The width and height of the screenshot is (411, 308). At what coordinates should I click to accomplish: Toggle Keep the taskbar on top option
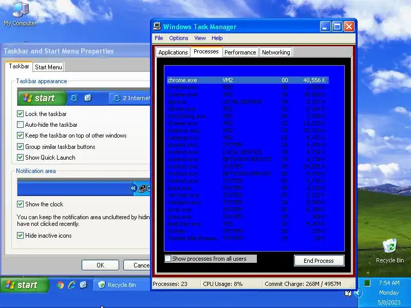pyautogui.click(x=20, y=136)
